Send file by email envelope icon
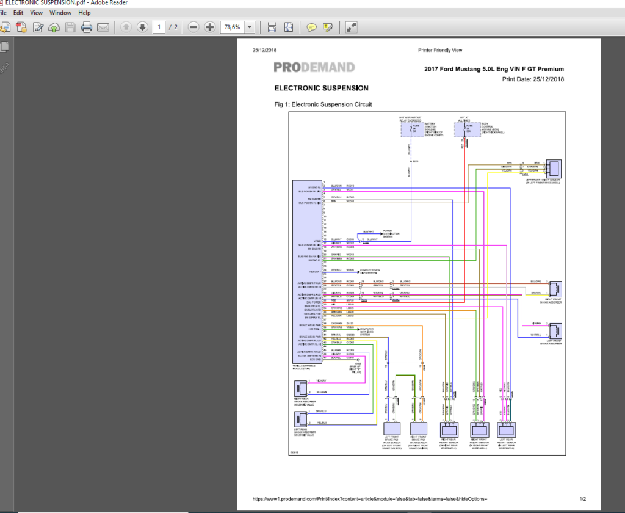Screen dimensions: 625x513 tap(103, 27)
